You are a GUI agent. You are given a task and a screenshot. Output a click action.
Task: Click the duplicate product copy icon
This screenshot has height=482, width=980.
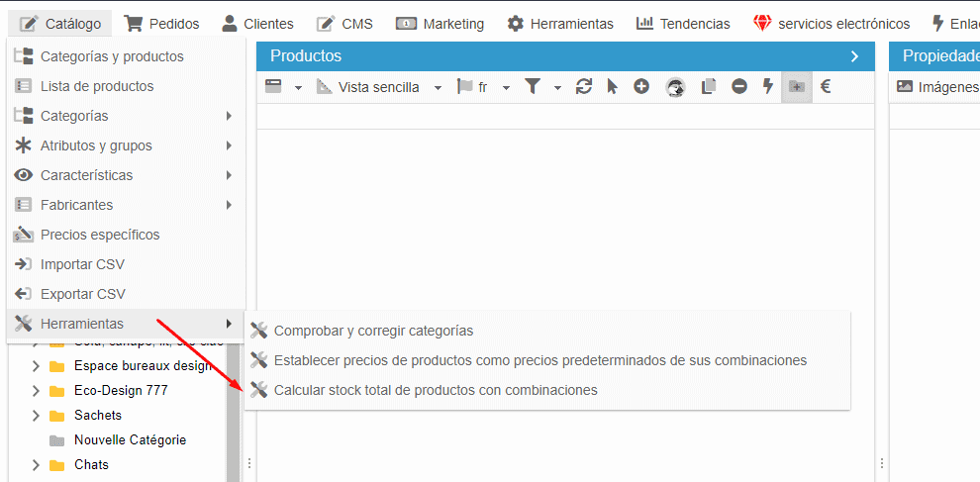708,87
